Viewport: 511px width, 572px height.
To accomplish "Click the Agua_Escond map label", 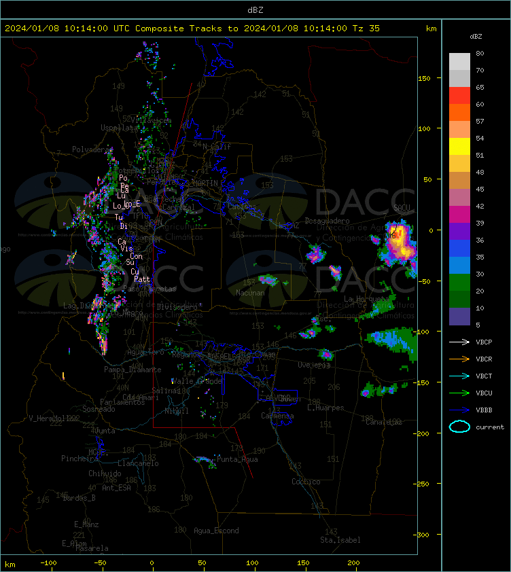I will (x=216, y=531).
